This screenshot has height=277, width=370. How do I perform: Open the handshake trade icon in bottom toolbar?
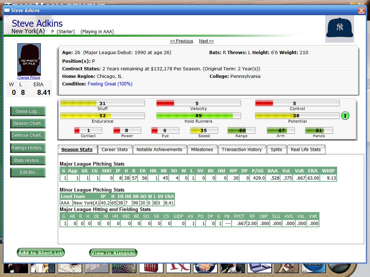(x=205, y=268)
